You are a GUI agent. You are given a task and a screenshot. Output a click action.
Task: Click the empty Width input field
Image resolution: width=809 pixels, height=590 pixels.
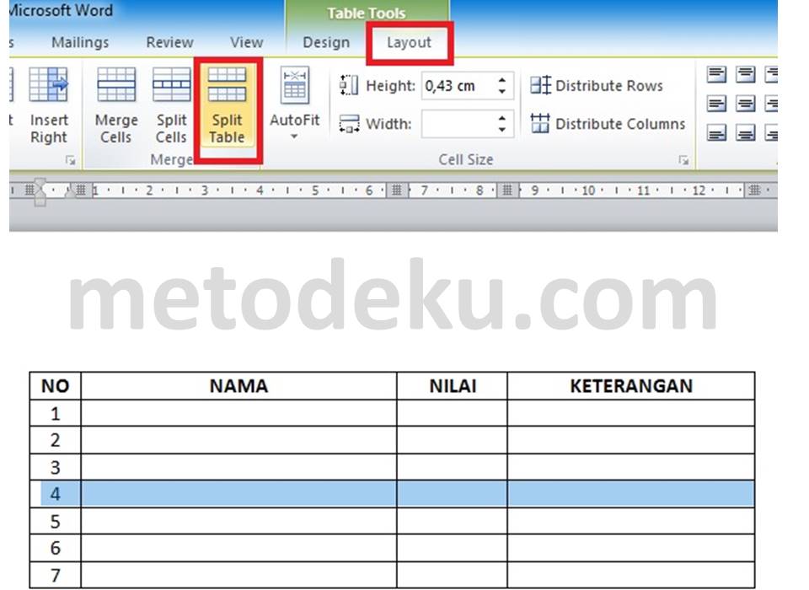[x=457, y=124]
